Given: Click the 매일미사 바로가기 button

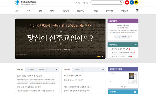Looking at the screenshot, I should coord(123,37).
